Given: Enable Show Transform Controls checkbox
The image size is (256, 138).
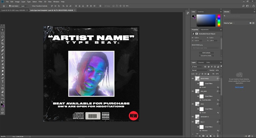Looking at the screenshot, I should point(31,6).
